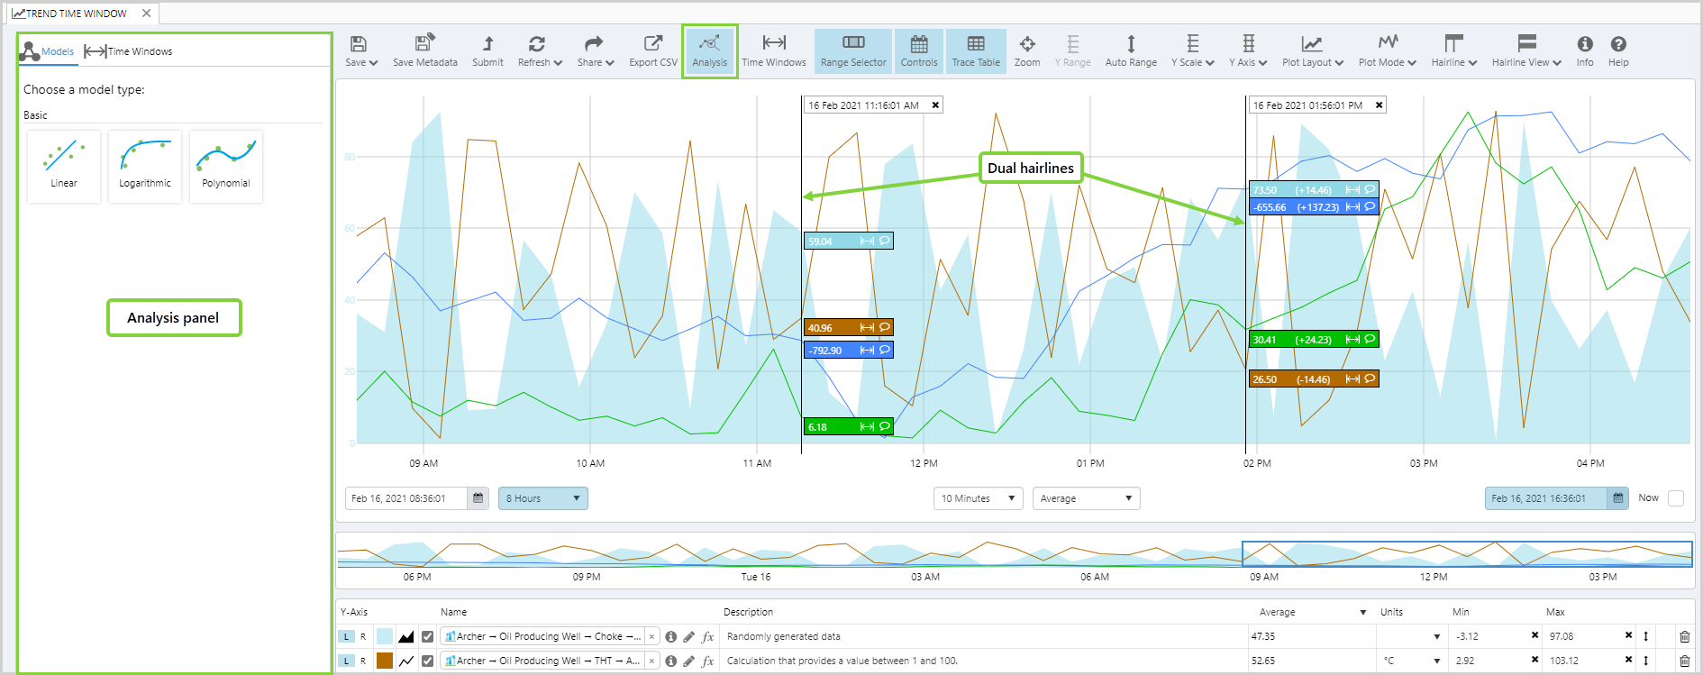Expand the 10 Minutes interval dropdown
1703x675 pixels.
click(977, 498)
